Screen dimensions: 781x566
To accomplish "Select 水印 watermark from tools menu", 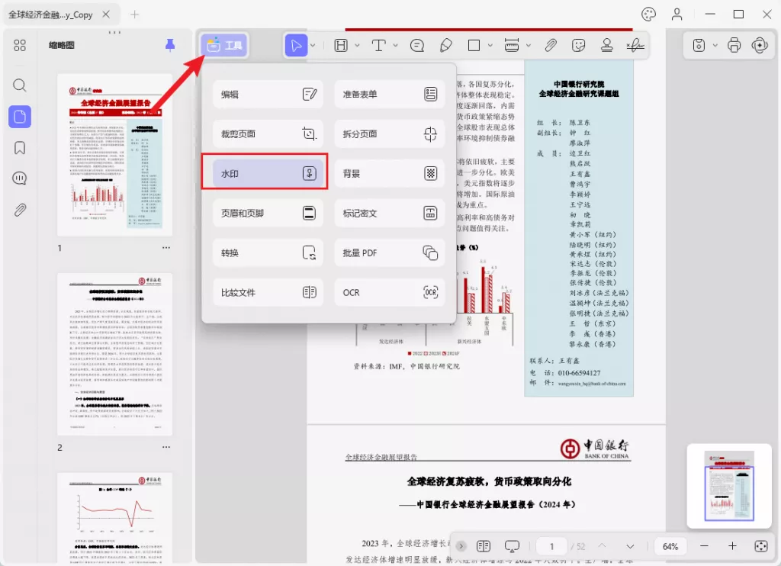I will coord(265,174).
